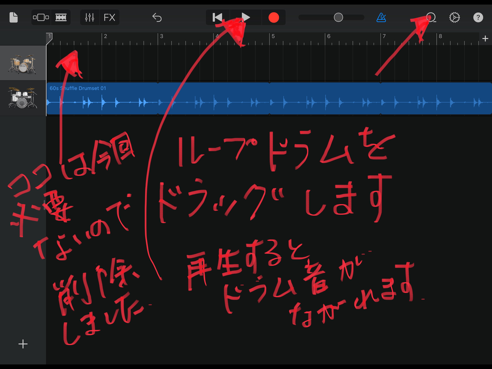Open My Songs document browser
The height and width of the screenshot is (369, 492).
tap(14, 18)
